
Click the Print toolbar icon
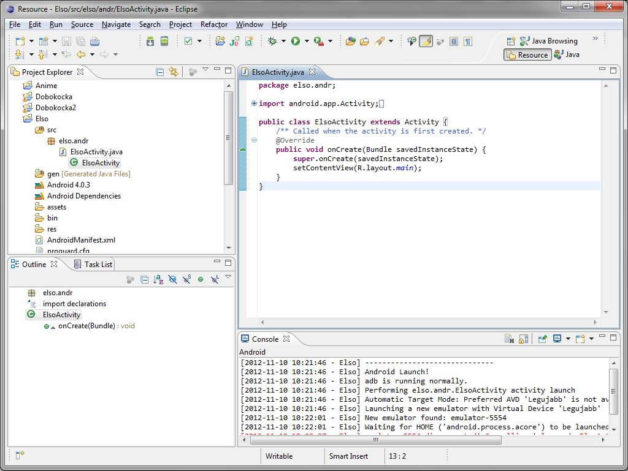point(94,41)
